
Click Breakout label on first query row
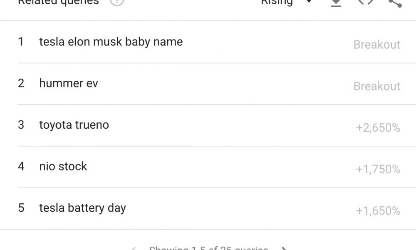[377, 45]
